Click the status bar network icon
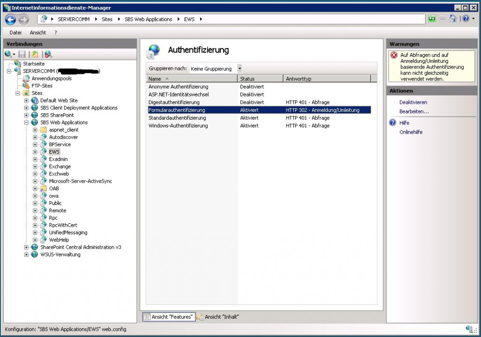This screenshot has width=481, height=337. 469,329
